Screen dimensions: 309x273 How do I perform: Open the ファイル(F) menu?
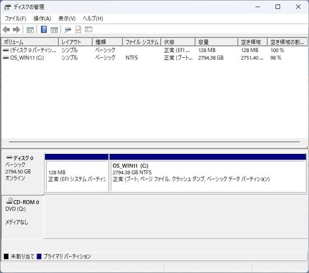16,19
